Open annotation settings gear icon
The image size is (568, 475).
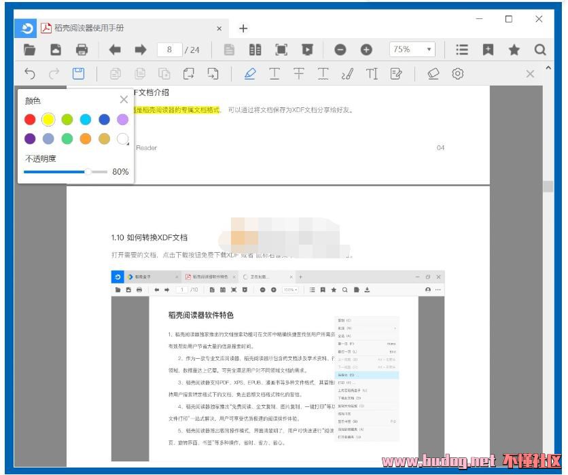click(457, 73)
